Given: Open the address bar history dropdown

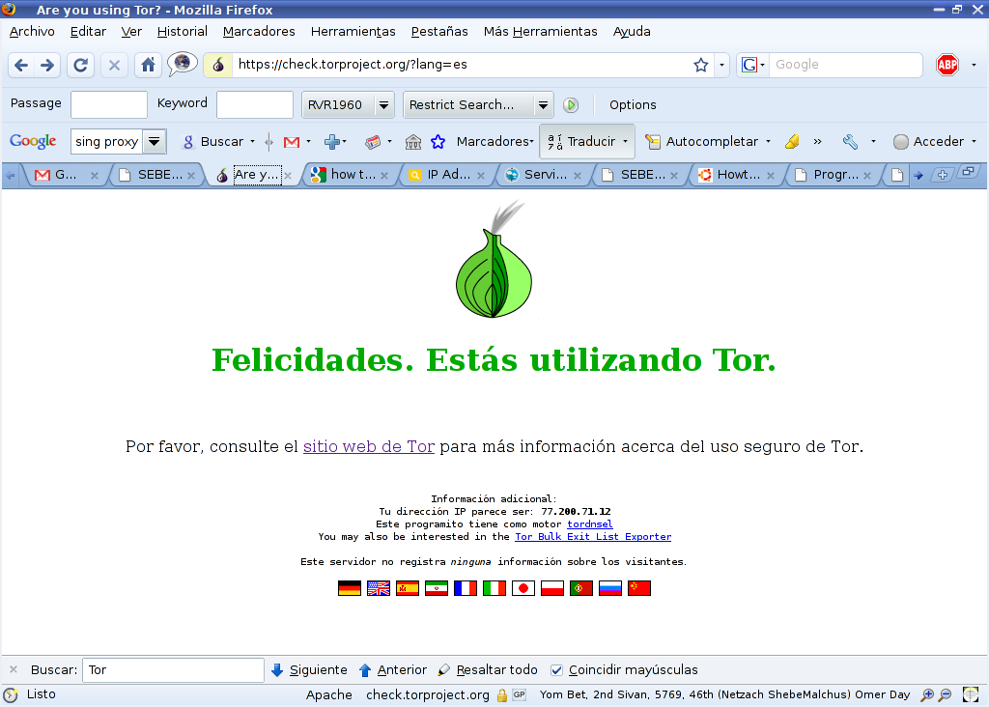Looking at the screenshot, I should click(721, 65).
